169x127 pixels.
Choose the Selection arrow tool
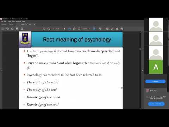pos(64,29)
